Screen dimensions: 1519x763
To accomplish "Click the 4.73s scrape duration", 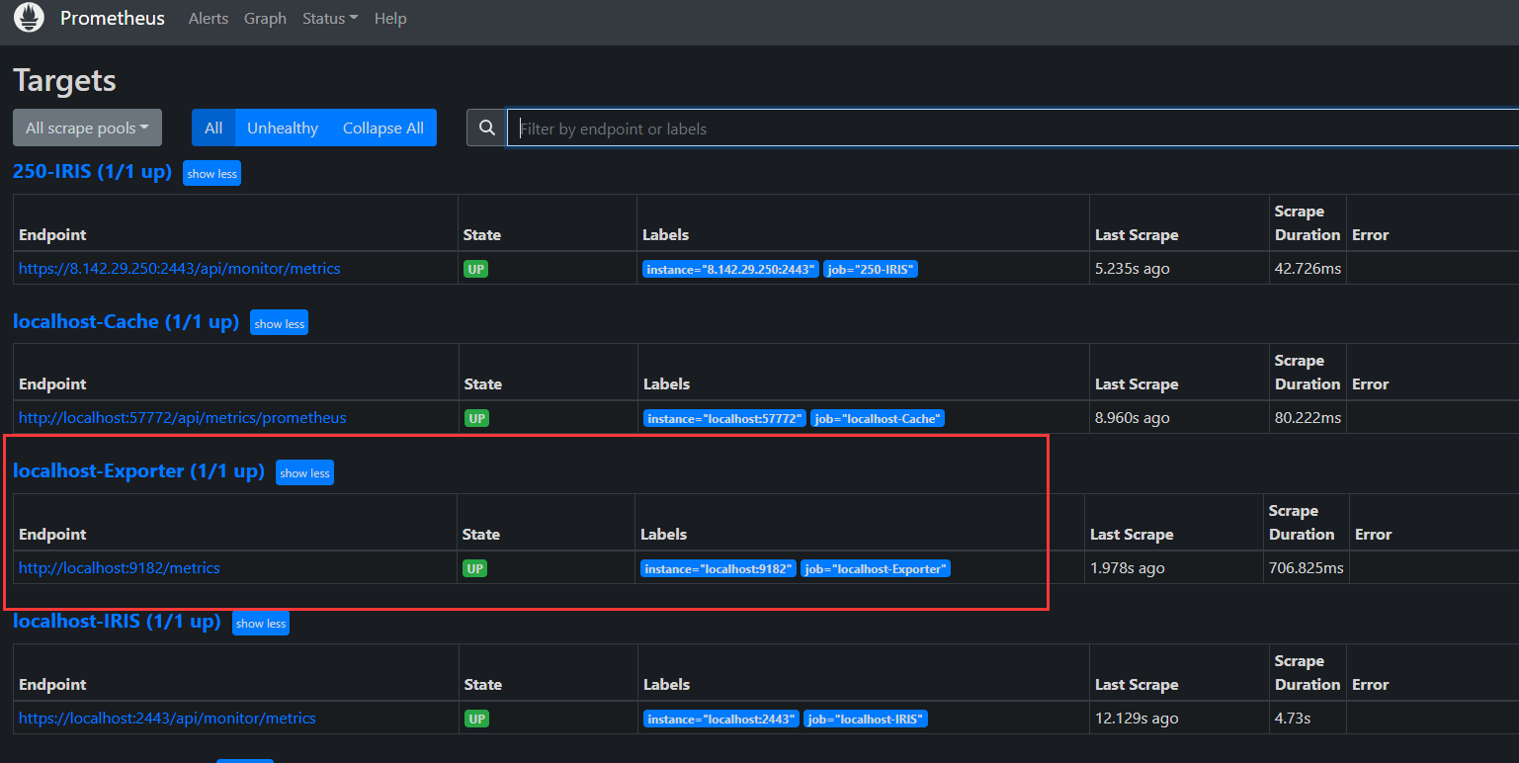I will [1293, 718].
